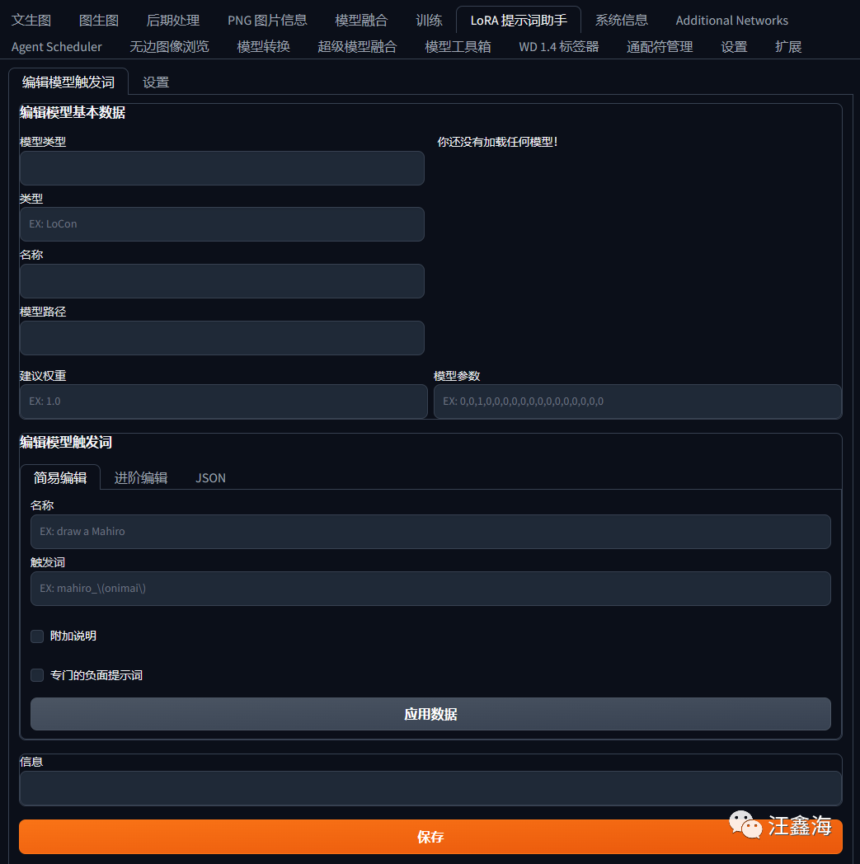This screenshot has width=860, height=864.
Task: Open the 后期处理 tab
Action: [173, 21]
